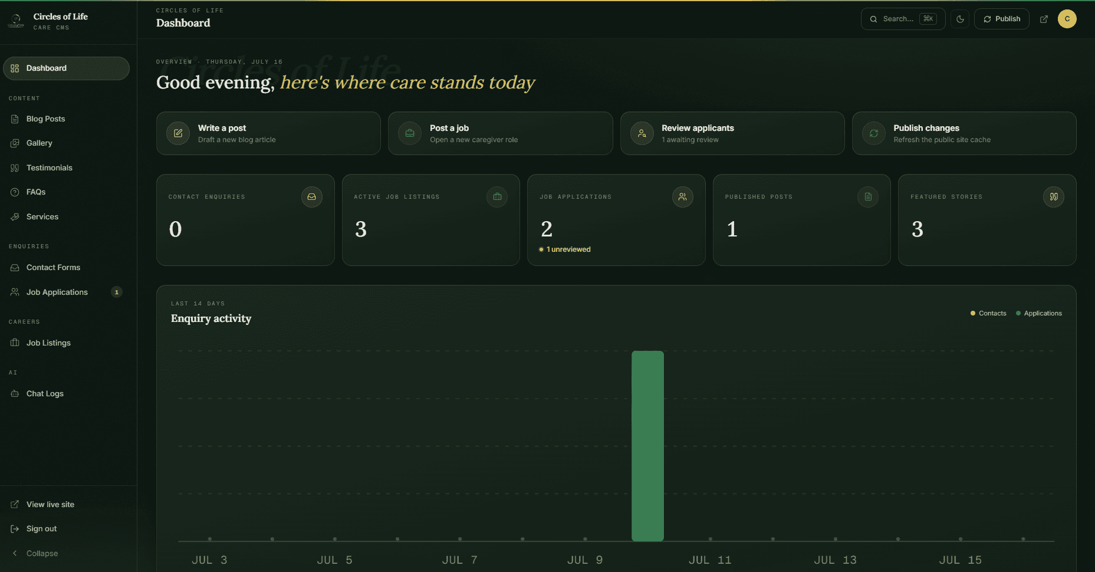This screenshot has width=1095, height=572.
Task: Click the Published Posts document icon
Action: point(868,197)
